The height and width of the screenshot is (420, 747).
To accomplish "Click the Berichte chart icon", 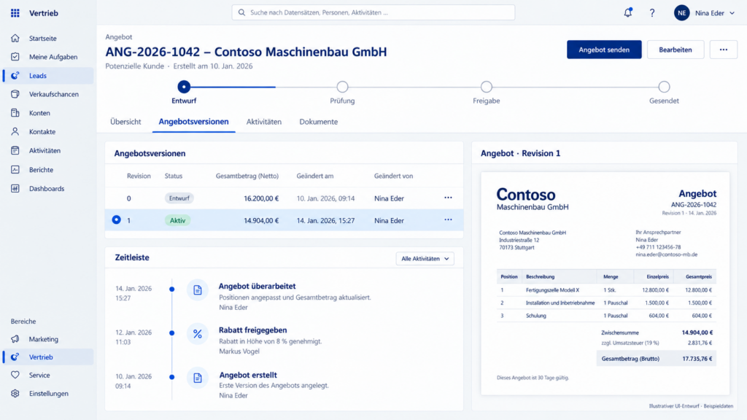I will pos(15,169).
